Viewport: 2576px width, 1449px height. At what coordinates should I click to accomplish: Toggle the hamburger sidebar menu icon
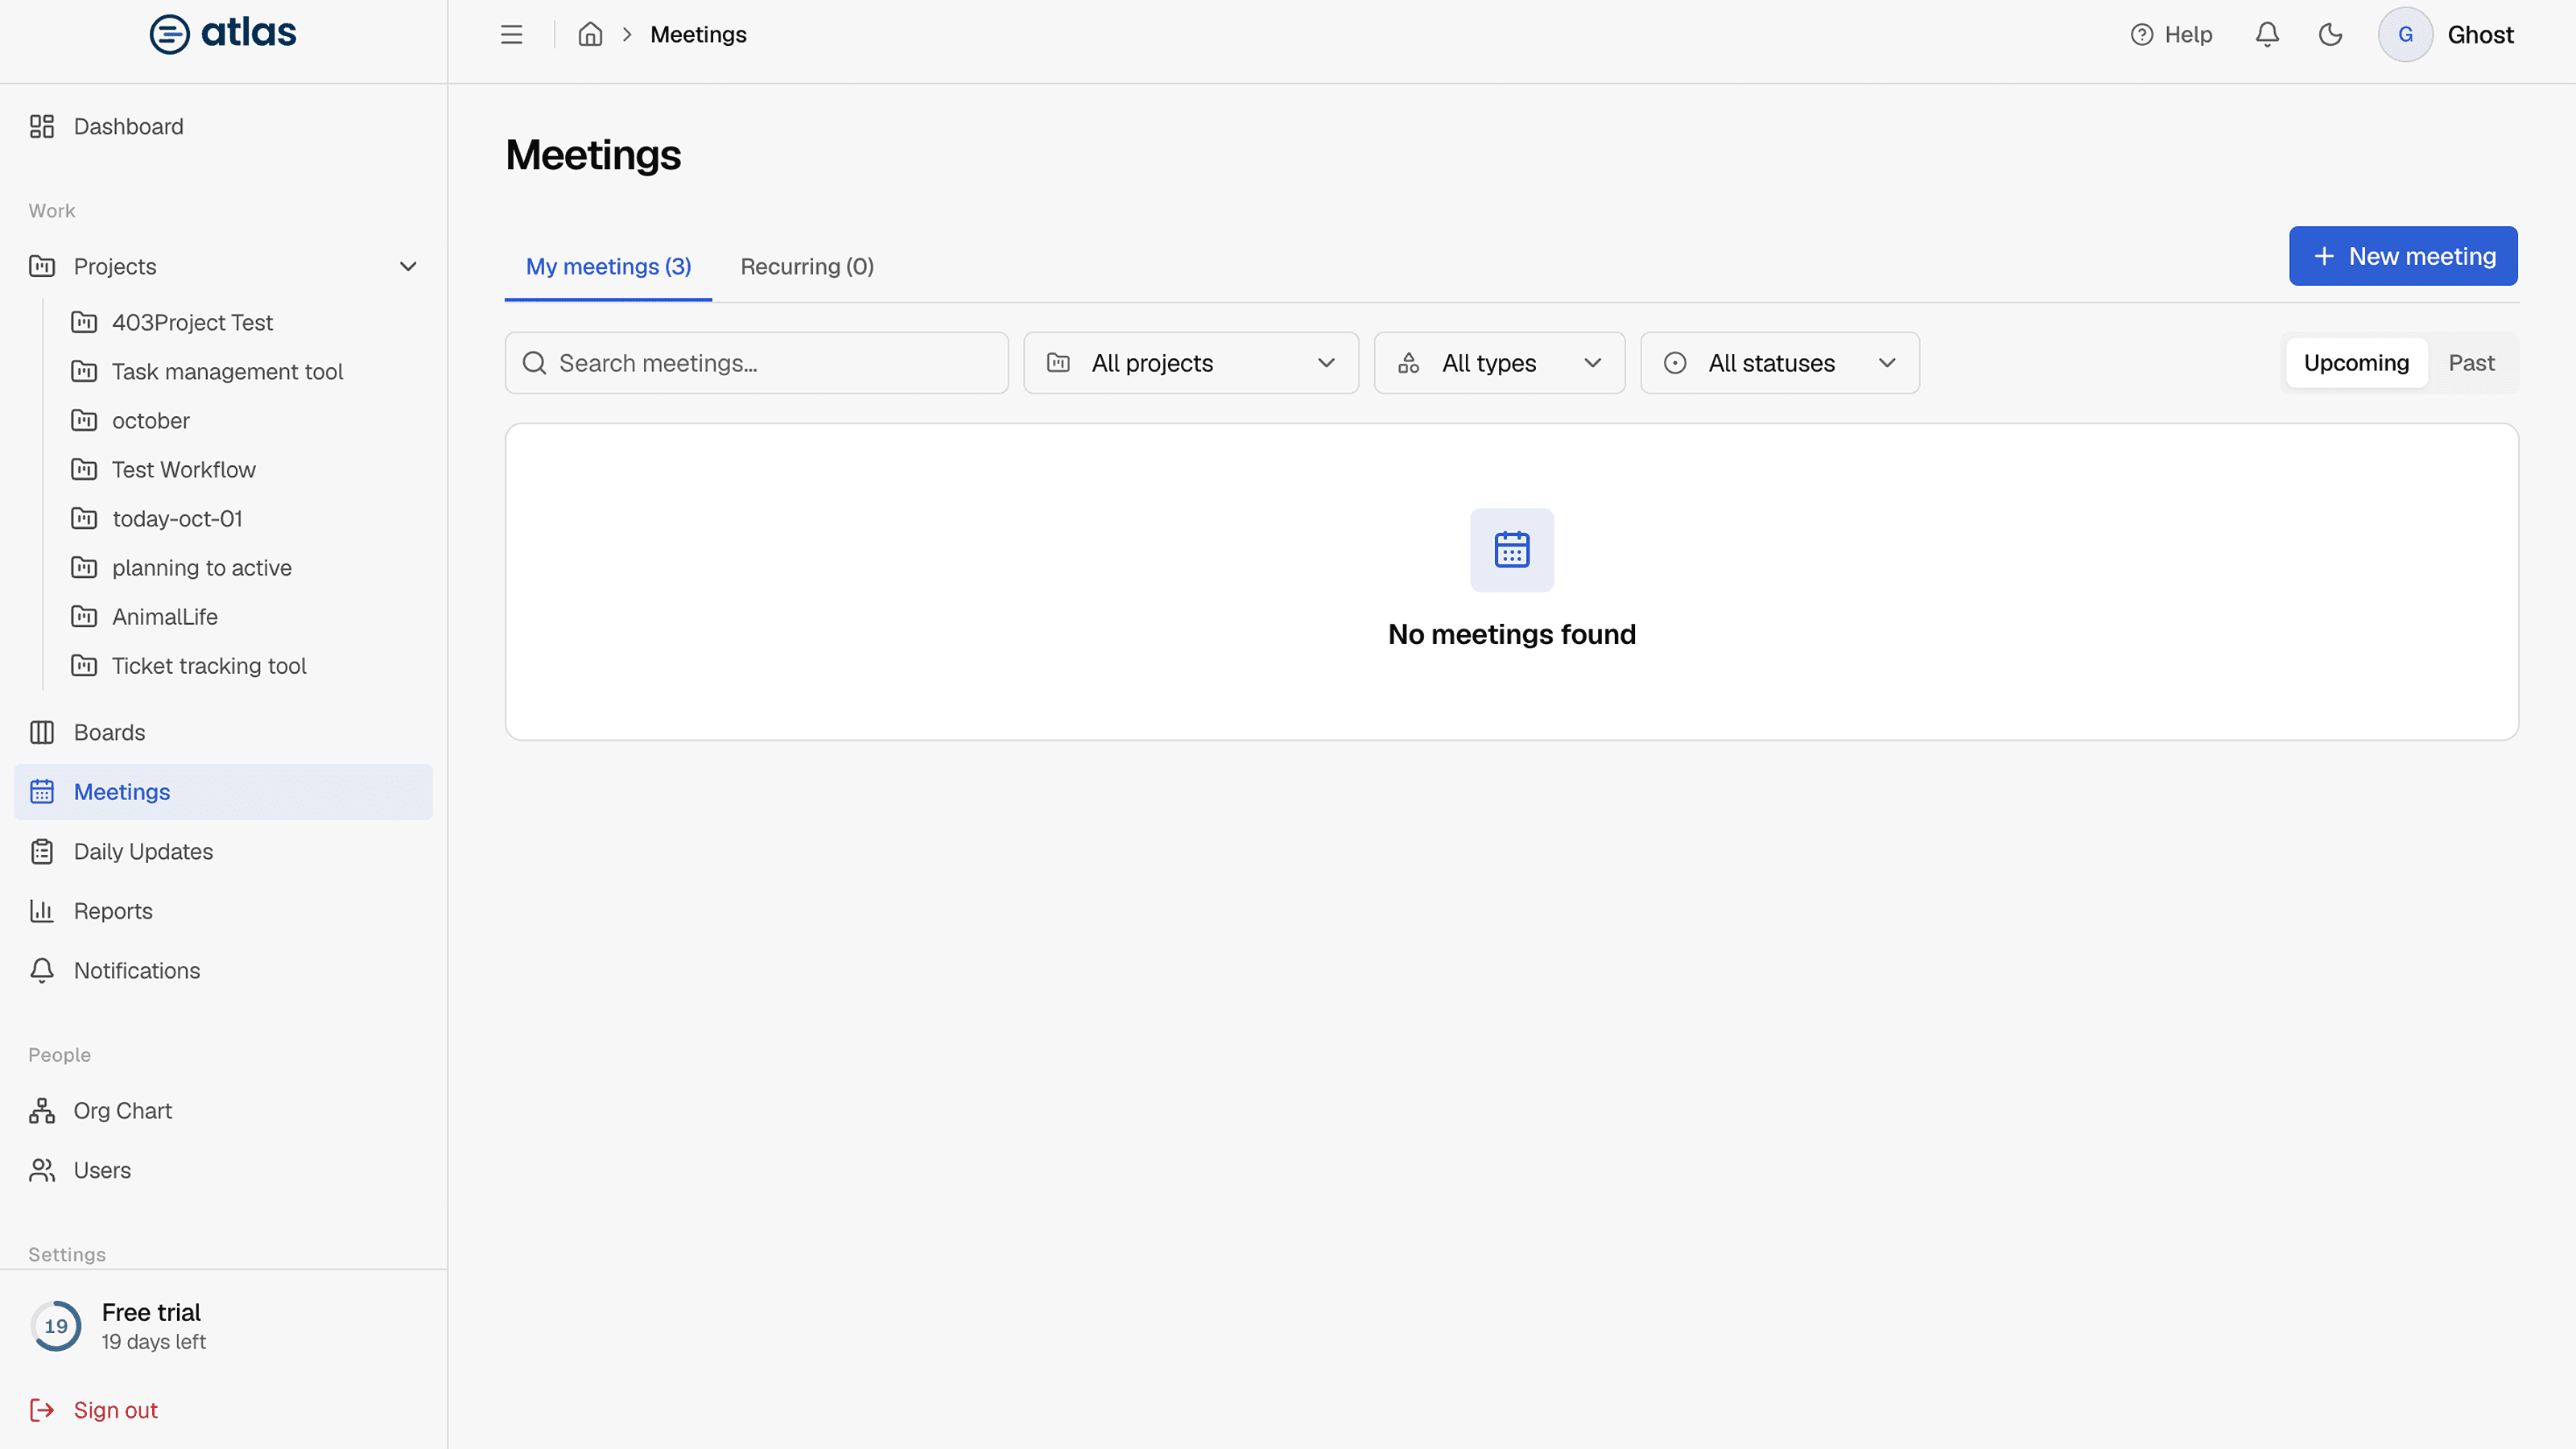click(511, 35)
